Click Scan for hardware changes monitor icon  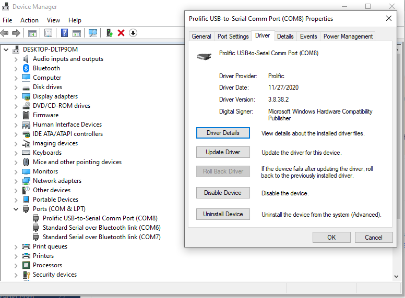pyautogui.click(x=93, y=33)
